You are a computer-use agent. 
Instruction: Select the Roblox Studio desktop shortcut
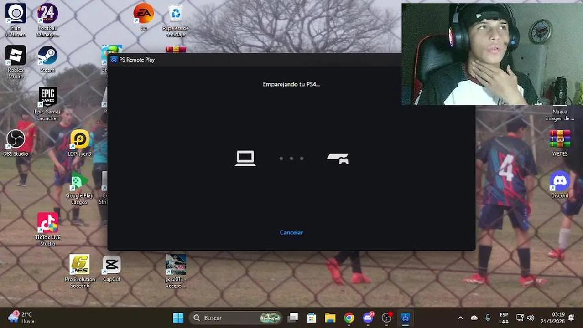(16, 62)
